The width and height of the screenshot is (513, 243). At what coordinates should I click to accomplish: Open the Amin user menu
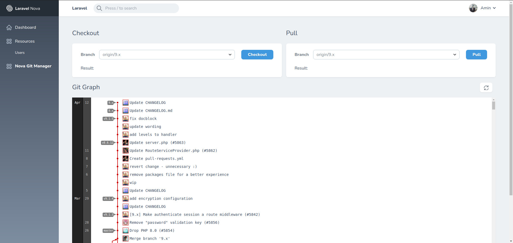[x=488, y=8]
